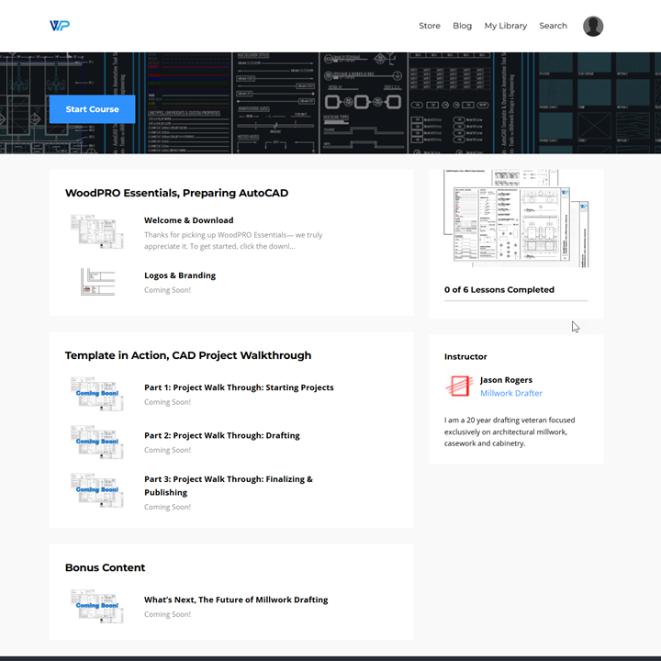The image size is (661, 661).
Task: Click the instructor bio paragraph
Action: (510, 431)
